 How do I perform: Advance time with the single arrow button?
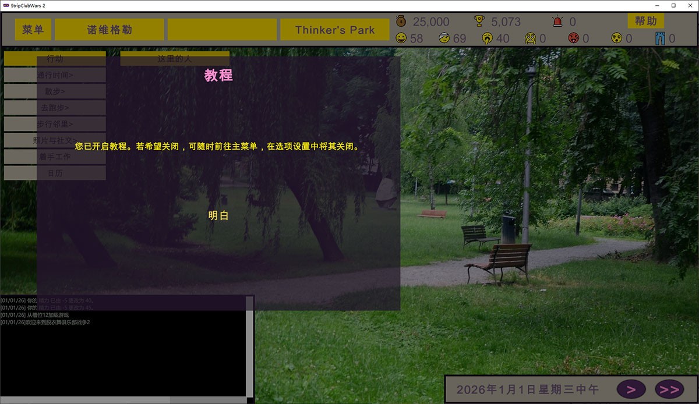[631, 389]
